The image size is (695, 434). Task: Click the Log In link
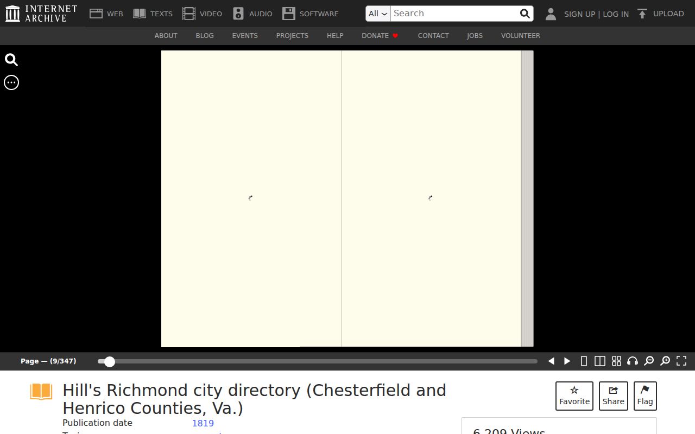coord(616,14)
